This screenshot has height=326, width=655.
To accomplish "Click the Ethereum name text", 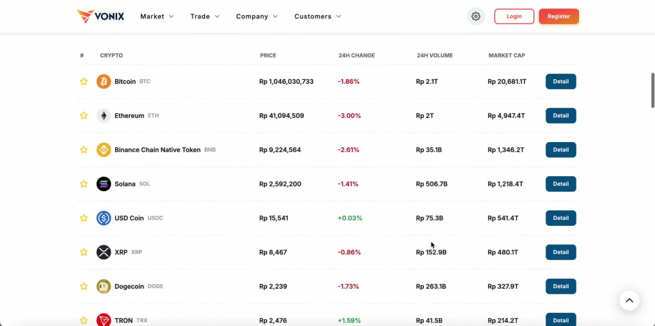I will 130,116.
